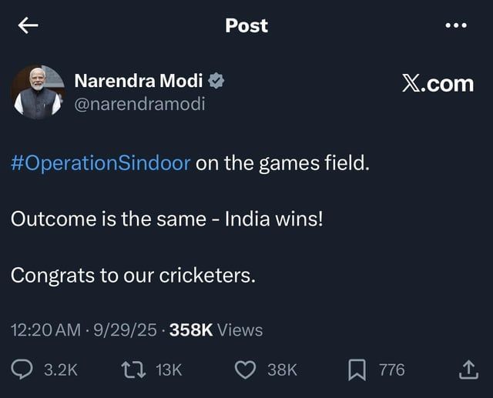
Task: Open the three-dot more options menu
Action: point(456,25)
